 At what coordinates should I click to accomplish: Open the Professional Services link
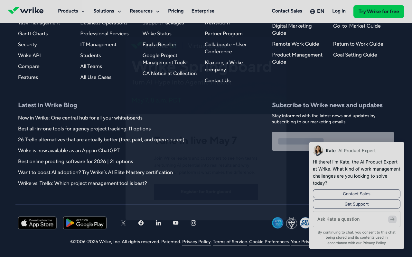(104, 34)
